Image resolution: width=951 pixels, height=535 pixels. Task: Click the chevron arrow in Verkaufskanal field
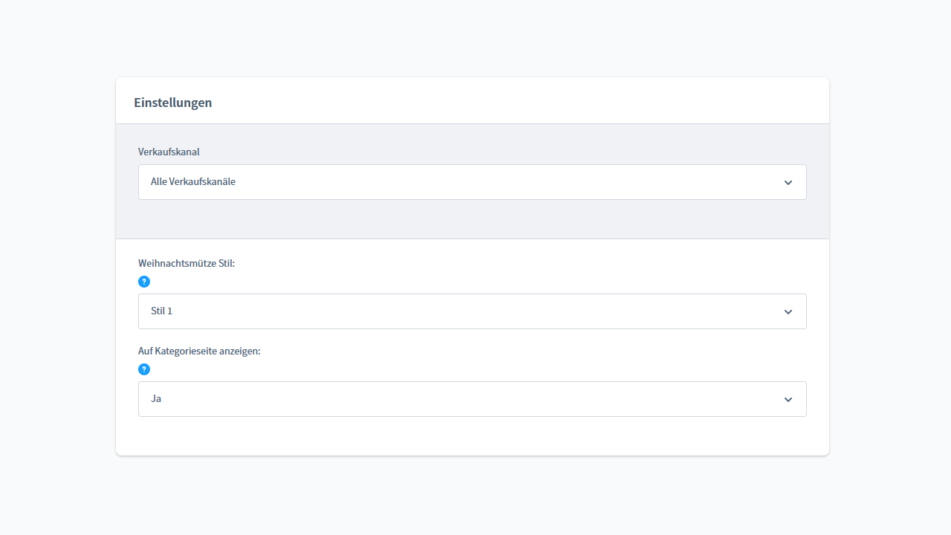click(x=788, y=183)
